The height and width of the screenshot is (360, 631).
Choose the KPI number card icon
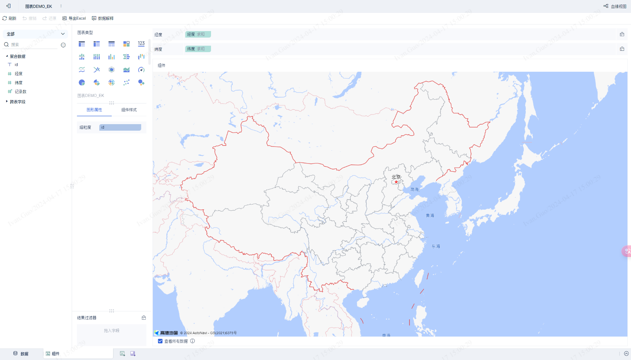141,44
